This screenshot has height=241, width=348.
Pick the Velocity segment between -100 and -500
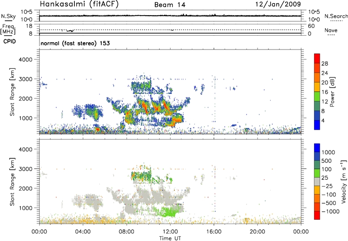[x=317, y=198]
